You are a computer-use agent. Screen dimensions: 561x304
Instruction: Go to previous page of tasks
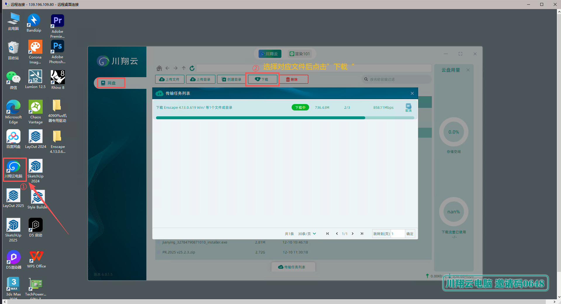click(337, 234)
